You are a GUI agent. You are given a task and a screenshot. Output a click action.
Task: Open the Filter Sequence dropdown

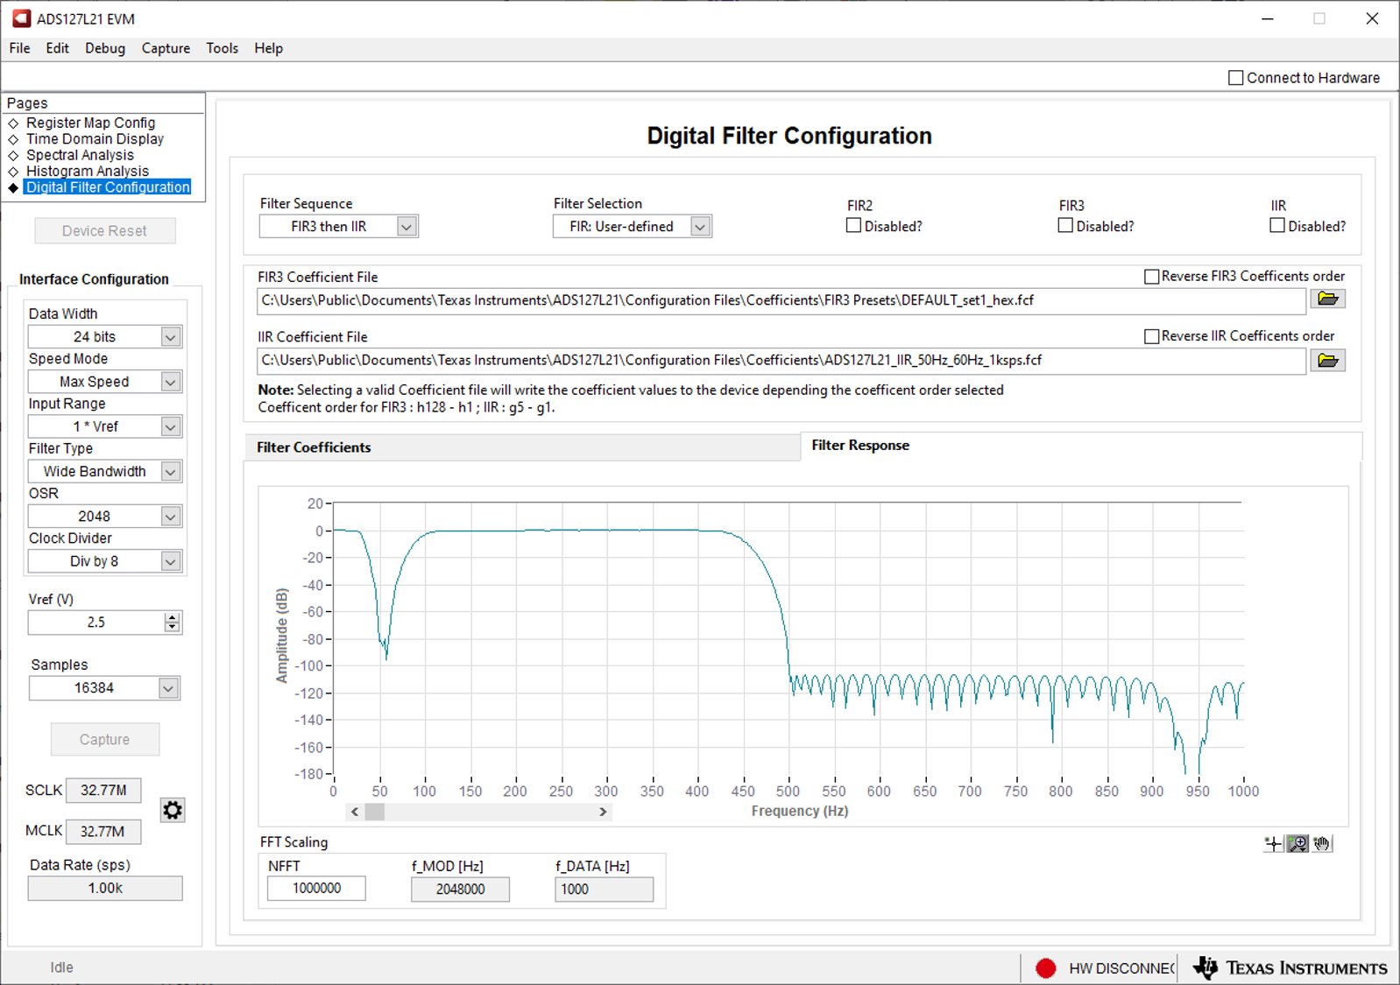coord(406,227)
